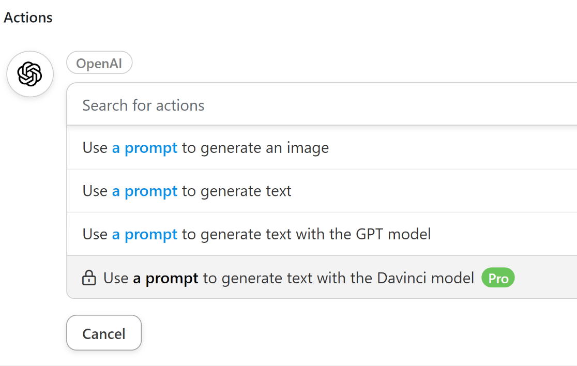Click the word 'Use' in Davinci row
Screen dimensions: 577x366
click(x=116, y=278)
